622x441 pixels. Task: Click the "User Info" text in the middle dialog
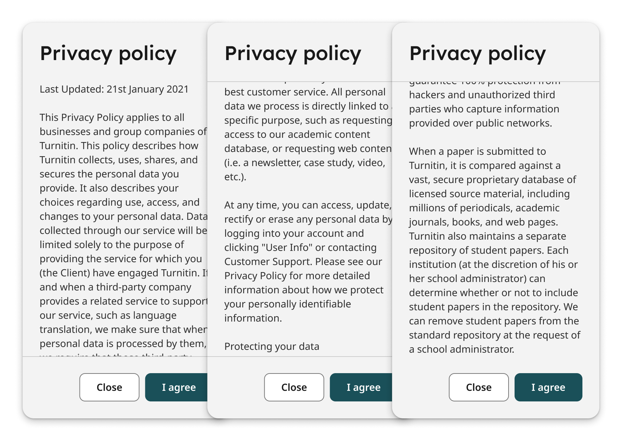(287, 247)
